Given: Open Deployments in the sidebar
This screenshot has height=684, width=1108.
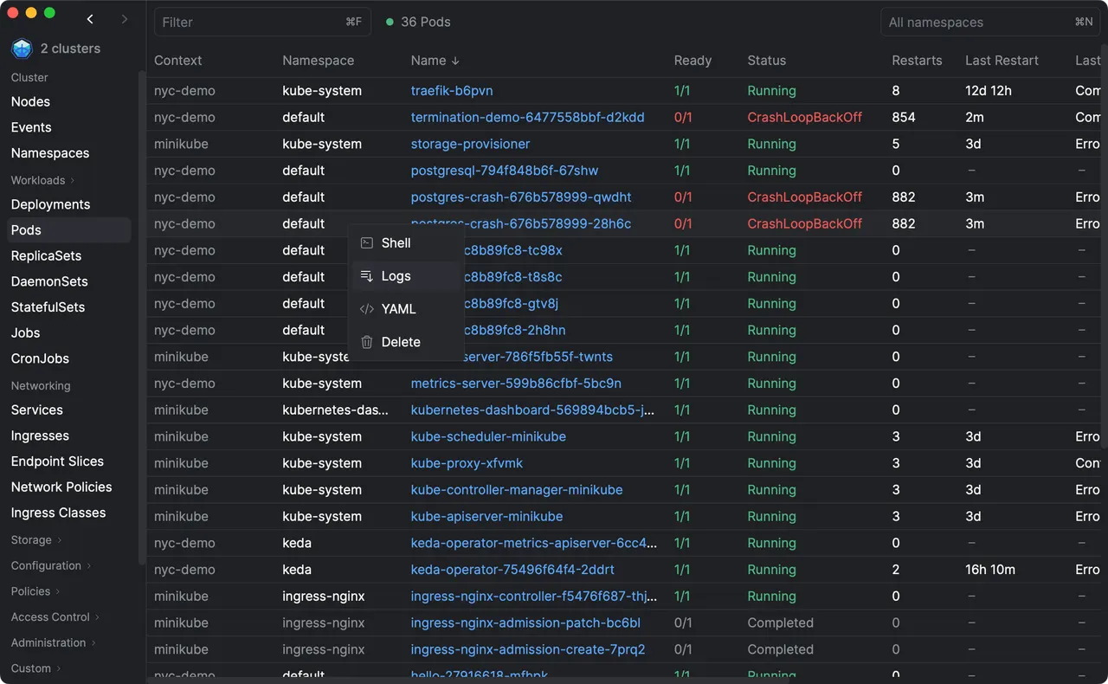Looking at the screenshot, I should click(x=50, y=204).
